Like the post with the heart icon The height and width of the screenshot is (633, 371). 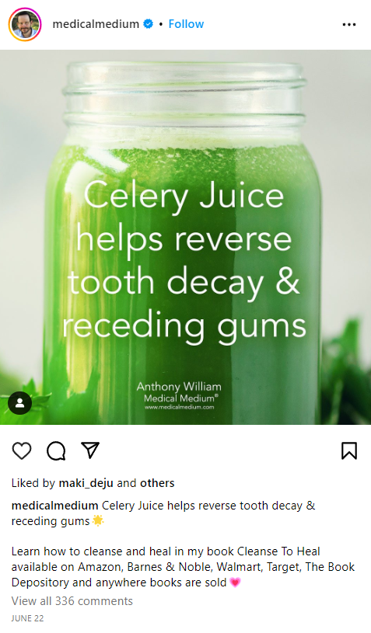pos(22,450)
